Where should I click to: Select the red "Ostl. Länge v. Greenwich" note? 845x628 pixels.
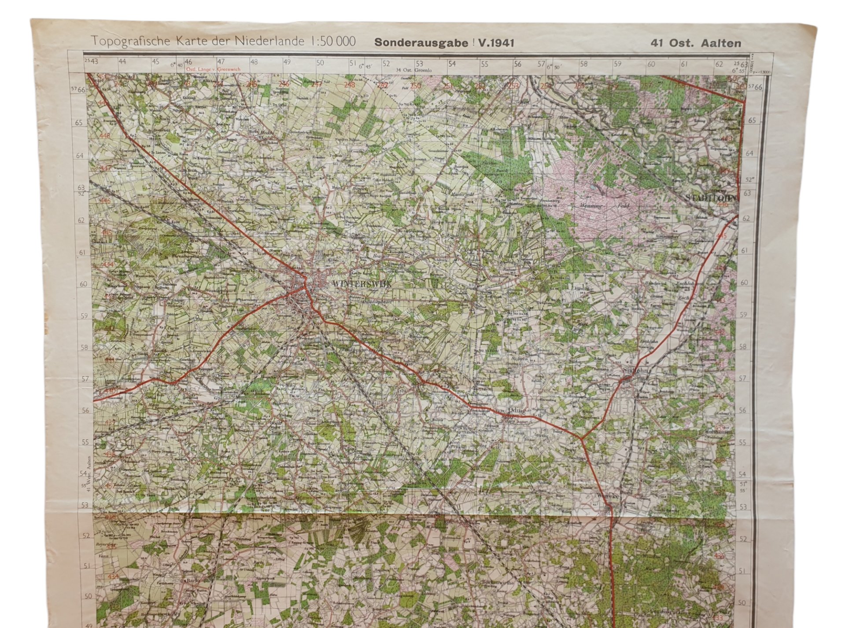(213, 70)
